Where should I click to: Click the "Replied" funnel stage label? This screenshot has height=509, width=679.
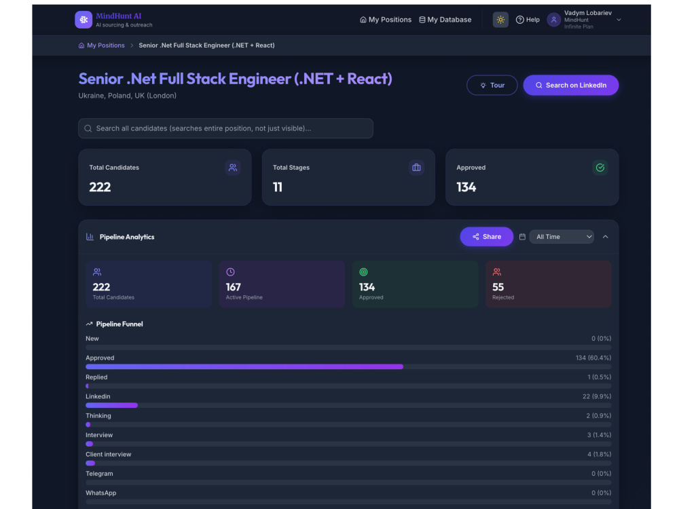click(x=96, y=377)
